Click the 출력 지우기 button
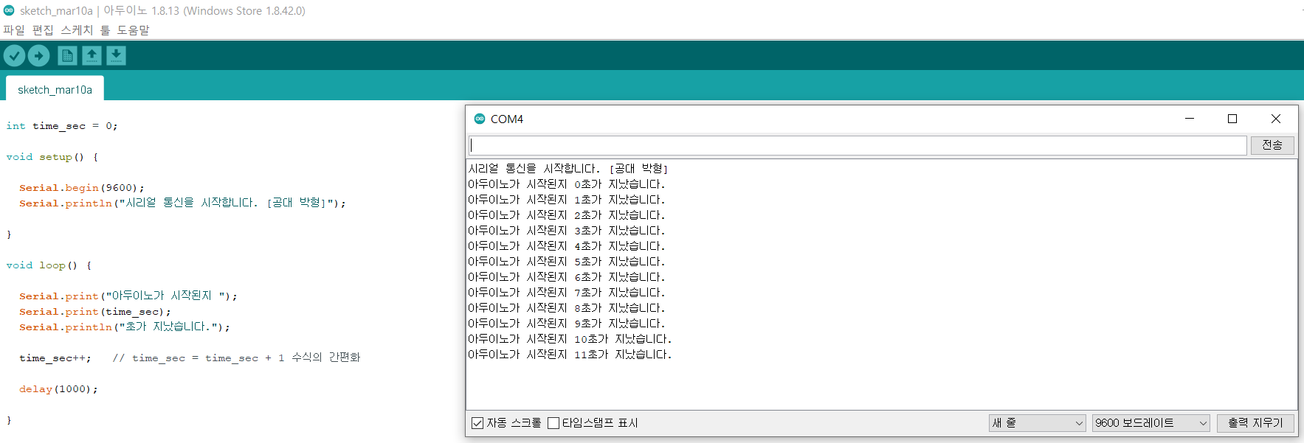The width and height of the screenshot is (1304, 443). coord(1255,423)
